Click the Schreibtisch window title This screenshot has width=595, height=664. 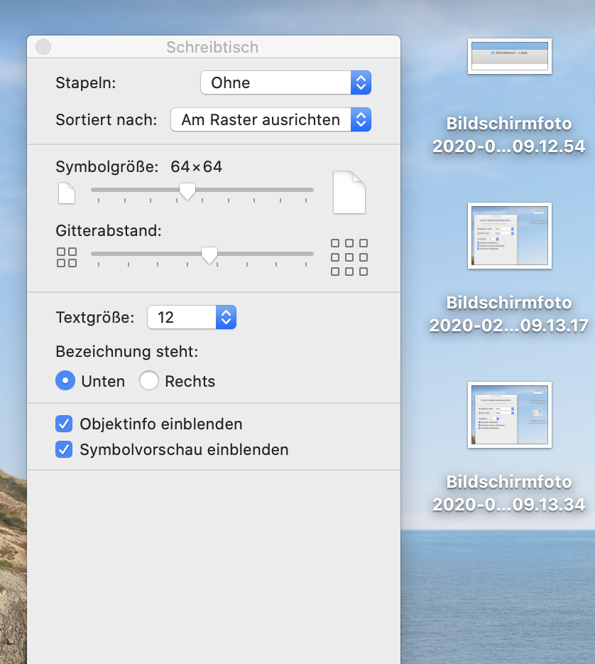point(212,48)
